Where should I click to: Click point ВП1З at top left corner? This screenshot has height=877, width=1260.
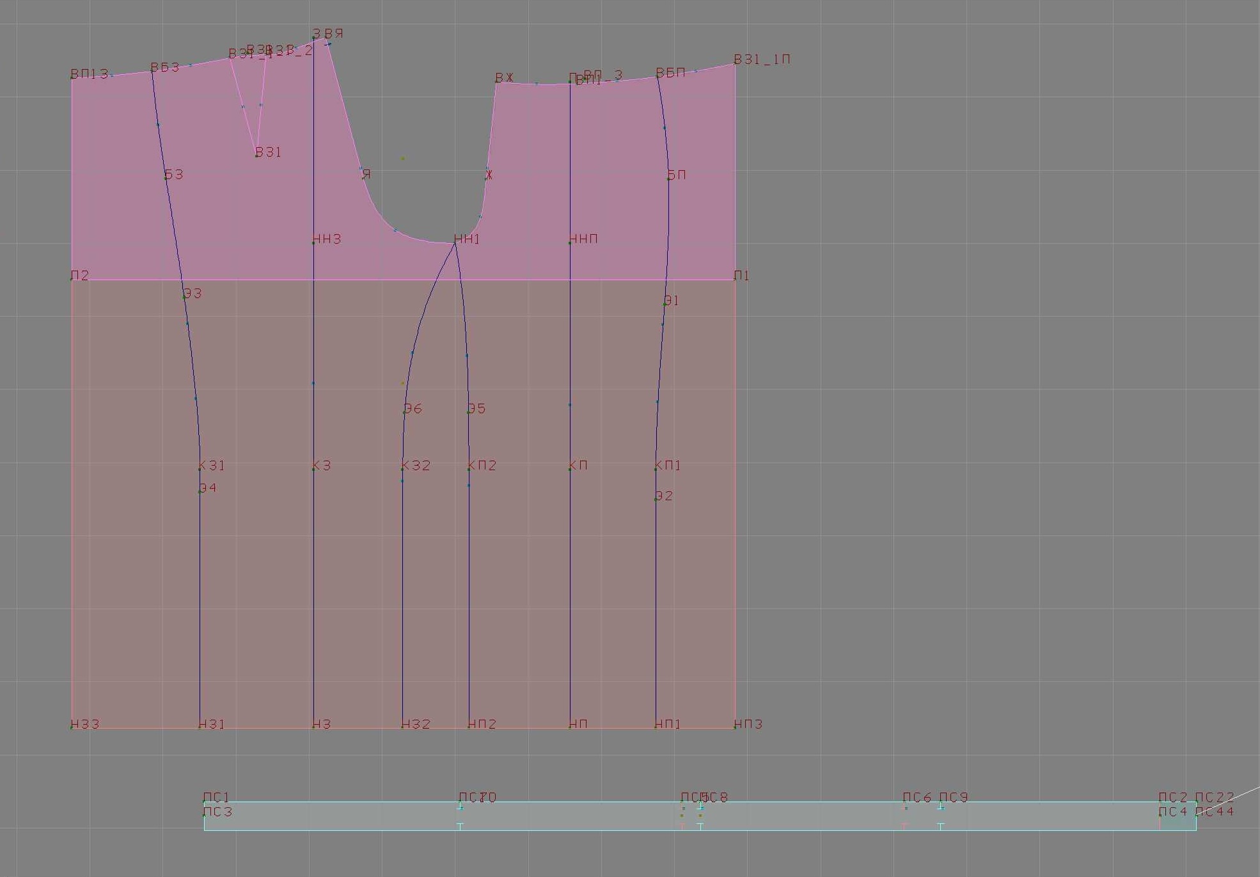72,77
